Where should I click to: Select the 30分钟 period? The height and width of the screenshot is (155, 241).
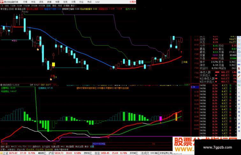34,6
